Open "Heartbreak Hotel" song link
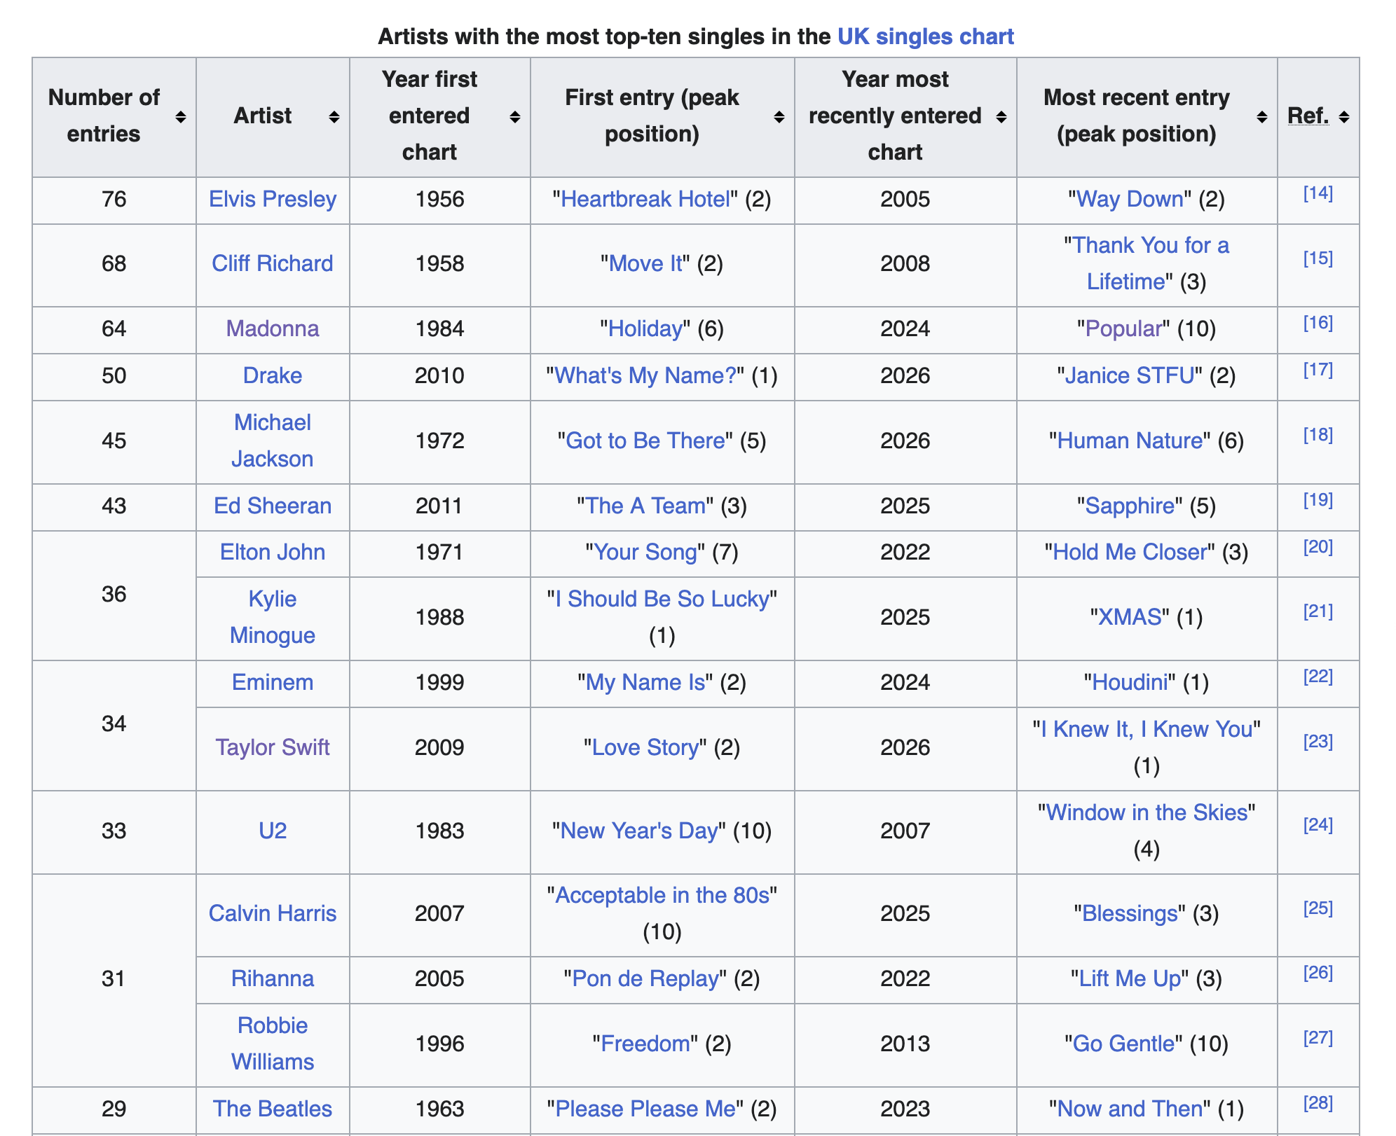This screenshot has width=1396, height=1136. pos(645,200)
